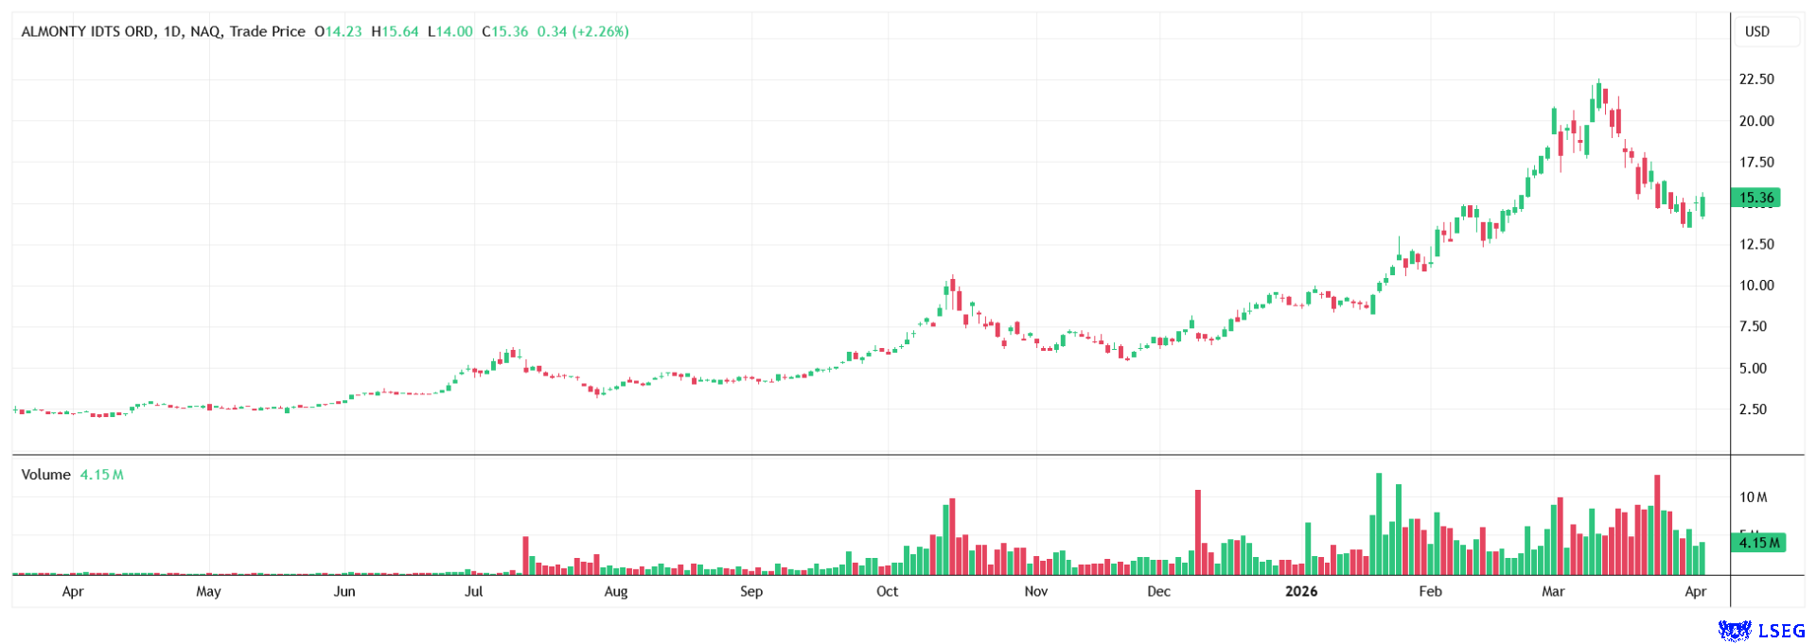Click the green 15.36 current price tag
The height and width of the screenshot is (644, 1817).
[x=1755, y=198]
